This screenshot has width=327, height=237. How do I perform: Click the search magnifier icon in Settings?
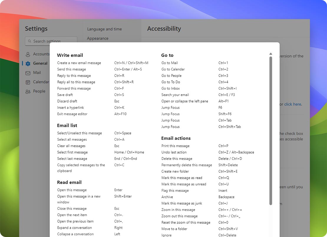tap(29, 41)
